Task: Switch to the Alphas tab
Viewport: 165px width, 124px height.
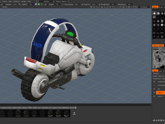Action: (155, 7)
